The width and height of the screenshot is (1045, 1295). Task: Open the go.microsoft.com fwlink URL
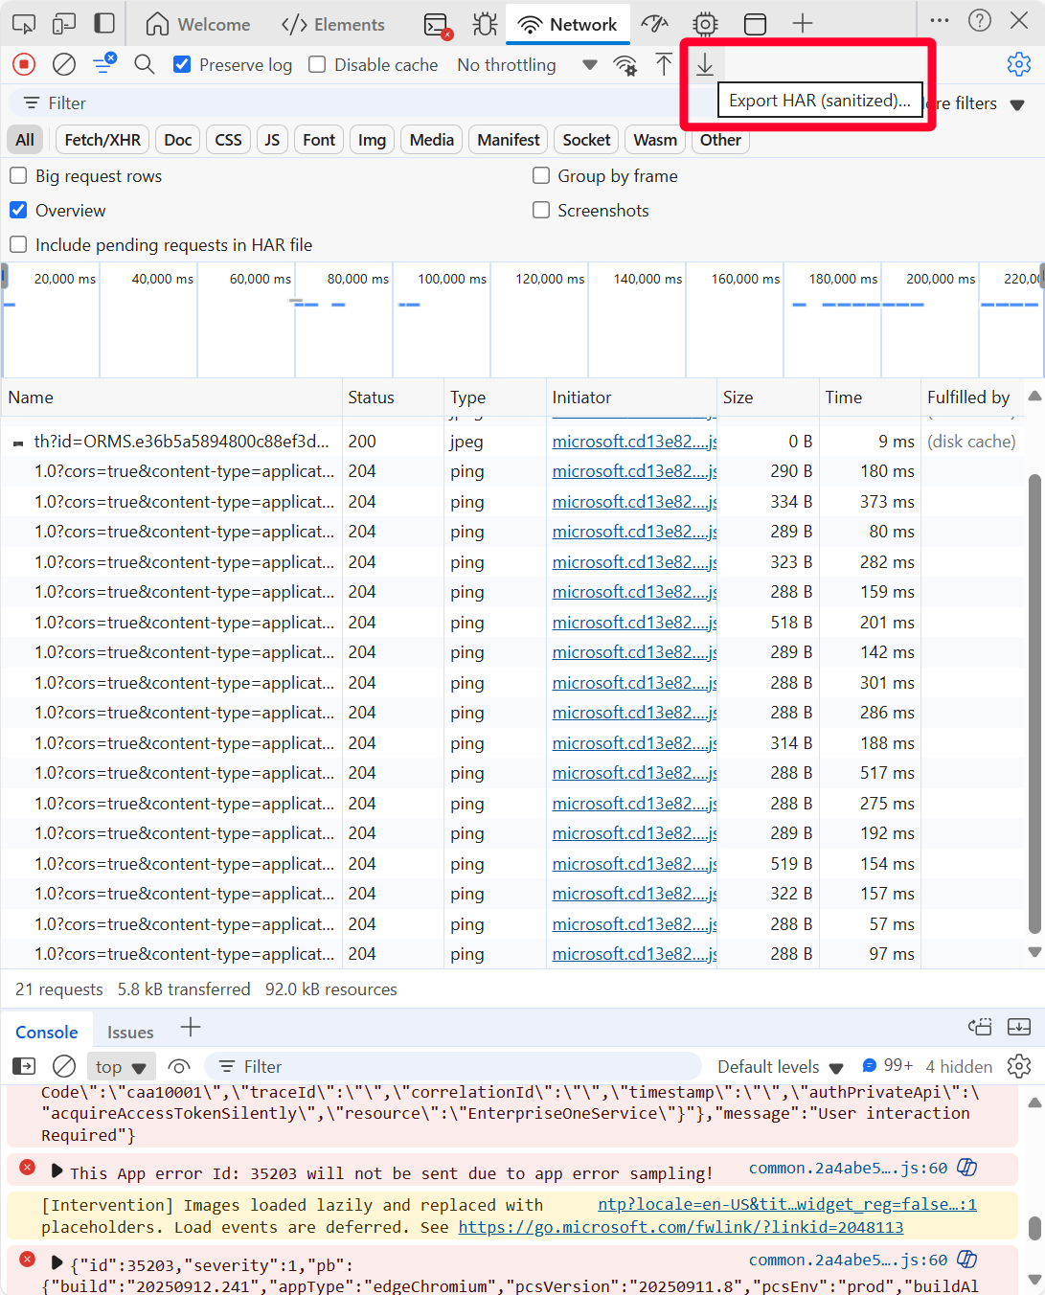pos(680,1227)
